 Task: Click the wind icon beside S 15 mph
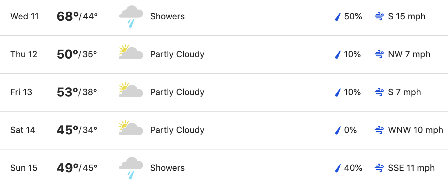379,17
